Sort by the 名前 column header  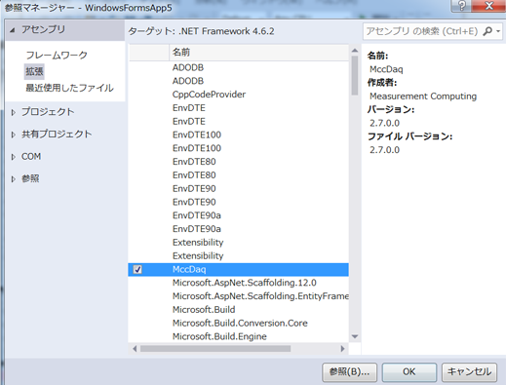pyautogui.click(x=258, y=53)
